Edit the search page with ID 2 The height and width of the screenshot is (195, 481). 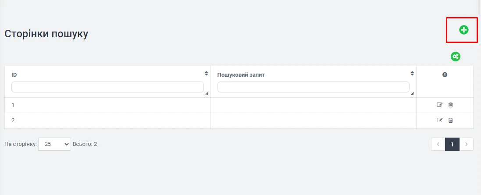tap(440, 121)
